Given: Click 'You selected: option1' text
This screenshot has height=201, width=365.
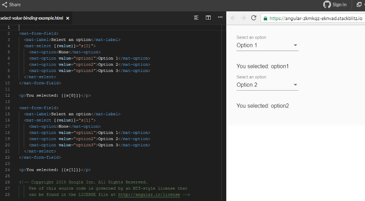Looking at the screenshot, I should (x=263, y=66).
